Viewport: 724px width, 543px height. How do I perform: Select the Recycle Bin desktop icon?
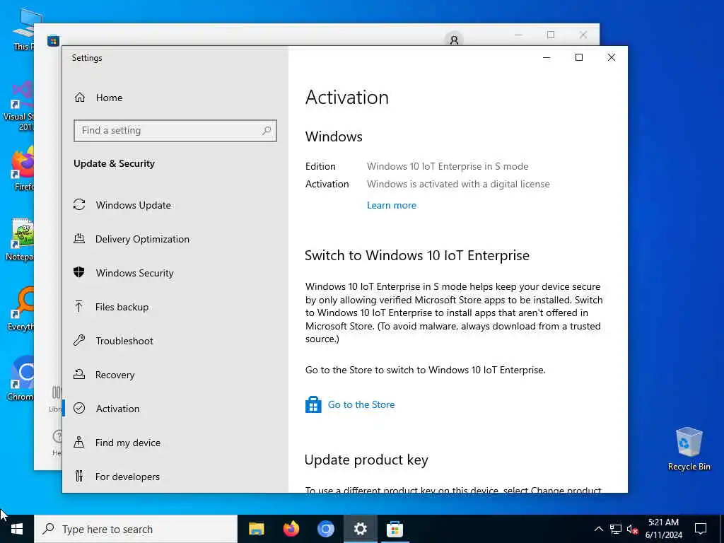tap(689, 449)
